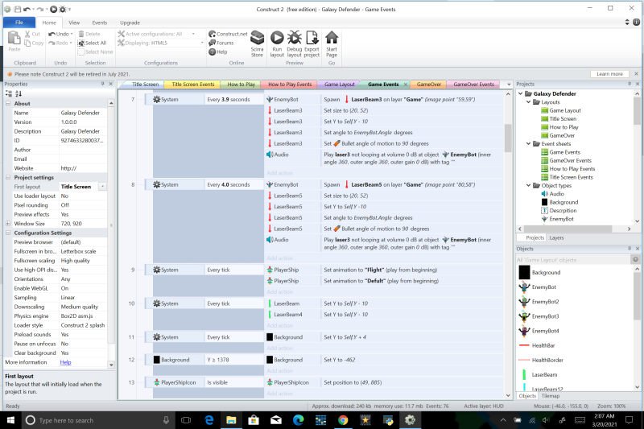Open the File menu
The width and height of the screenshot is (644, 429).
[x=19, y=23]
